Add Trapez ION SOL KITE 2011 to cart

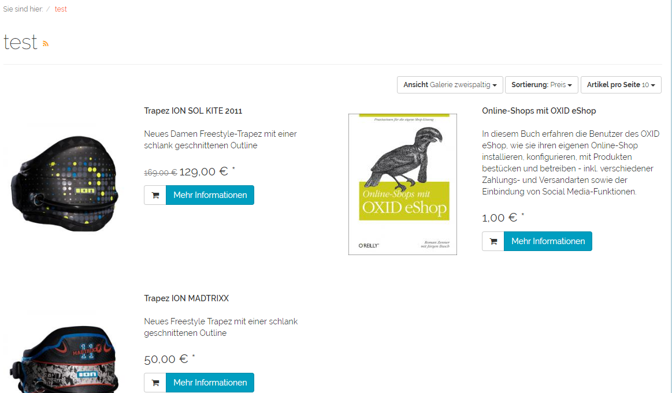tap(155, 195)
